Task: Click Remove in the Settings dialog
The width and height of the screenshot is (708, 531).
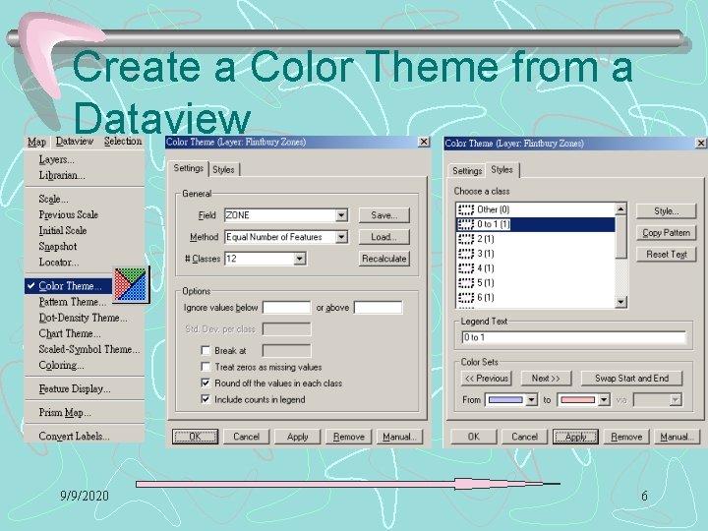Action: pos(349,437)
